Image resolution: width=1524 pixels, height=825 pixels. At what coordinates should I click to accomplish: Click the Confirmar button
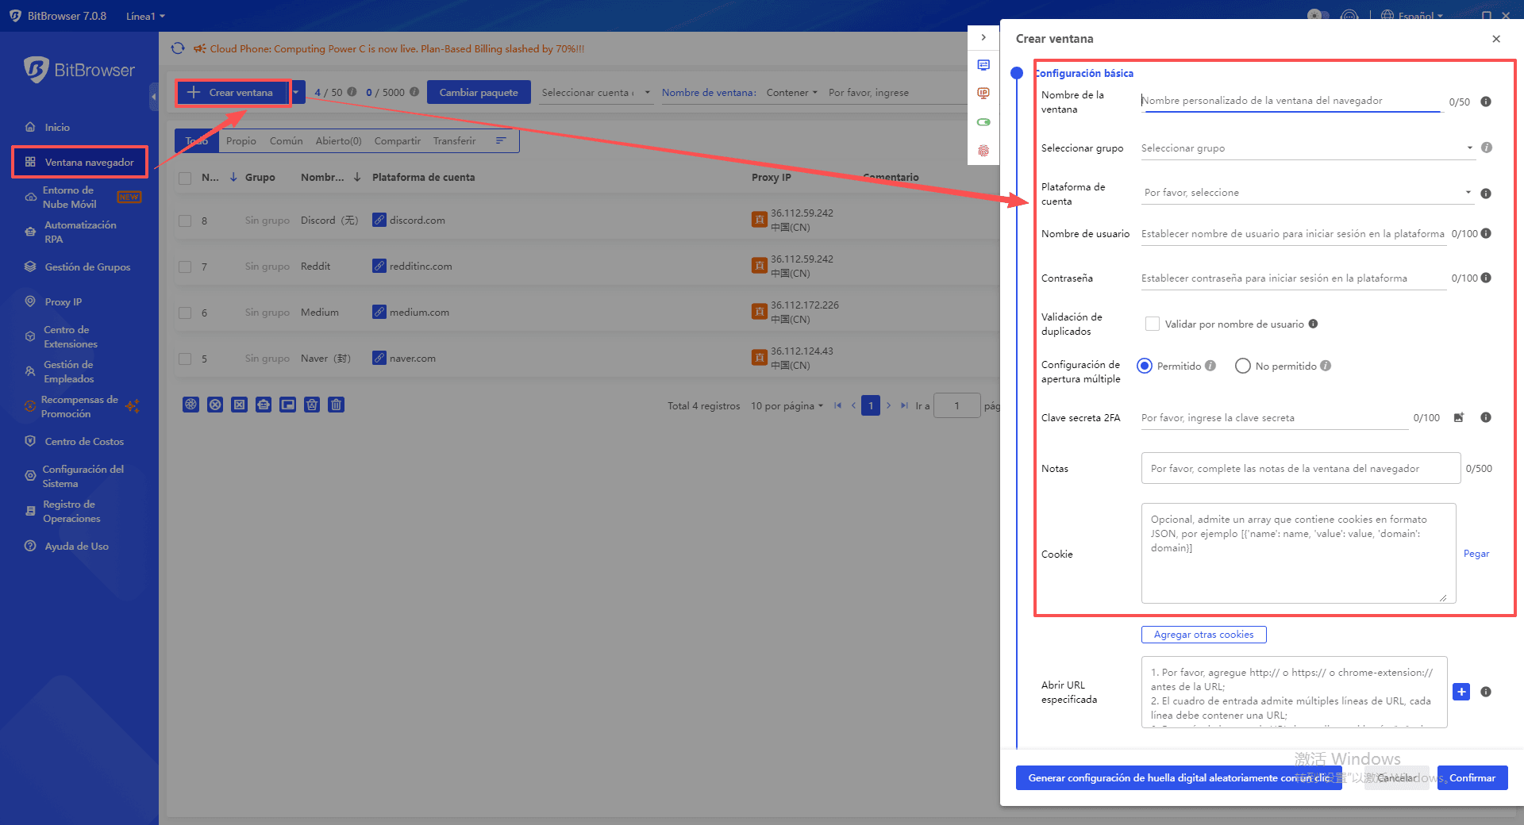tap(1472, 777)
